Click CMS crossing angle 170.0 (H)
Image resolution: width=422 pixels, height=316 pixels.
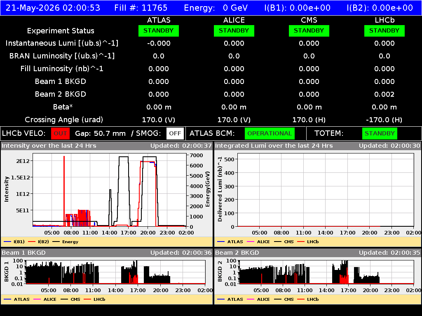tap(309, 120)
